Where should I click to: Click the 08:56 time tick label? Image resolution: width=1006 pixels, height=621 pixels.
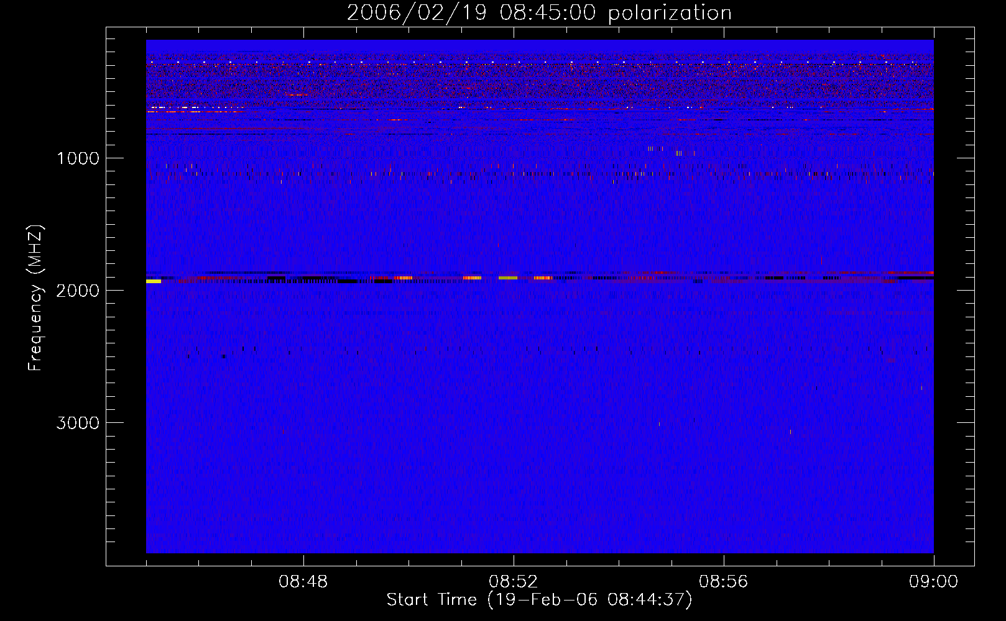coord(724,582)
